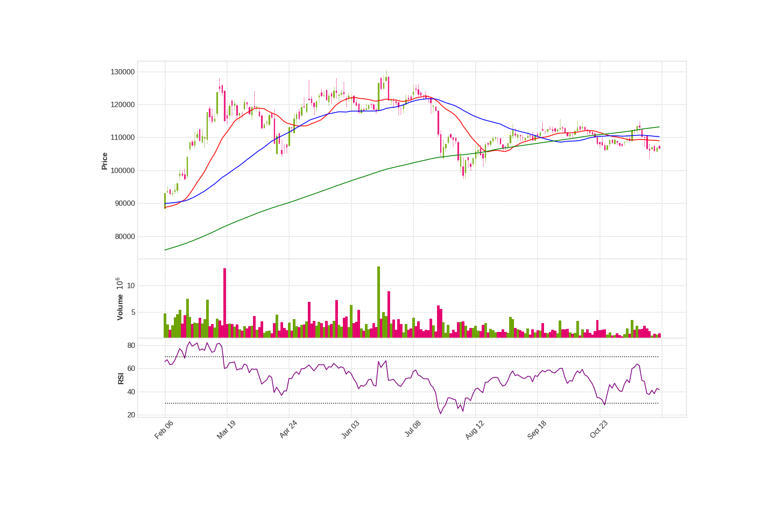763x509 pixels.
Task: Click the tallest green volume bar in June
Action: [x=379, y=302]
